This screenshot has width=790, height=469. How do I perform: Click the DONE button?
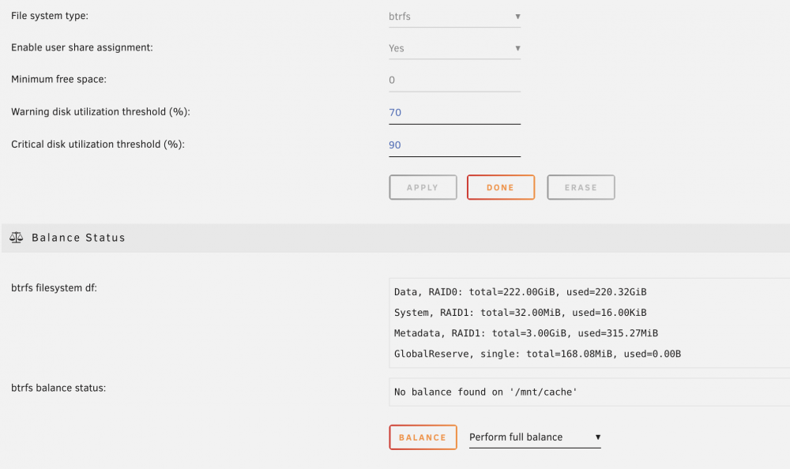click(x=501, y=187)
